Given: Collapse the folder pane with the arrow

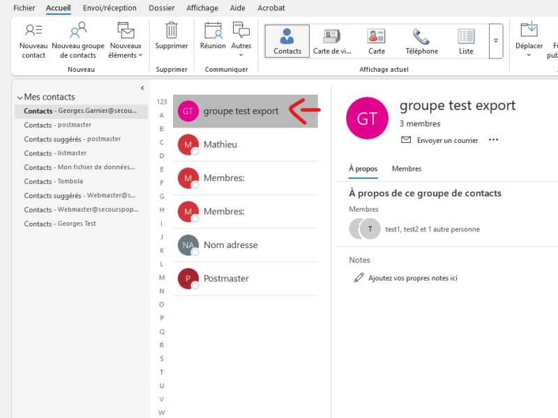Looking at the screenshot, I should [x=142, y=88].
